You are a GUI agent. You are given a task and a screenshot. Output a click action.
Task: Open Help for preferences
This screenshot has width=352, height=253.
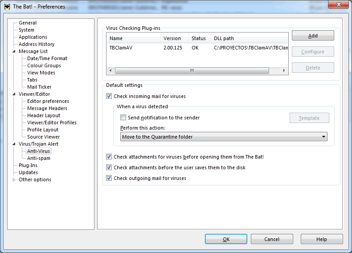[321, 239]
